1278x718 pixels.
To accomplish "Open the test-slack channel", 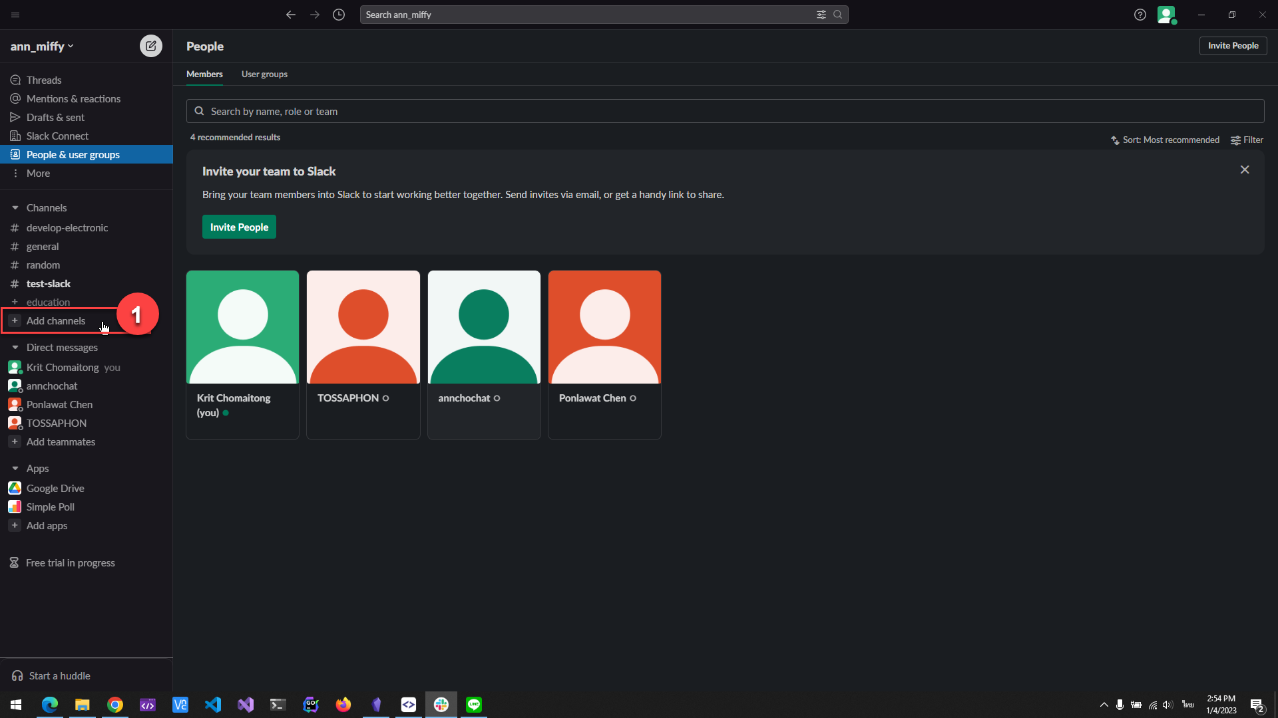I will coord(87,283).
